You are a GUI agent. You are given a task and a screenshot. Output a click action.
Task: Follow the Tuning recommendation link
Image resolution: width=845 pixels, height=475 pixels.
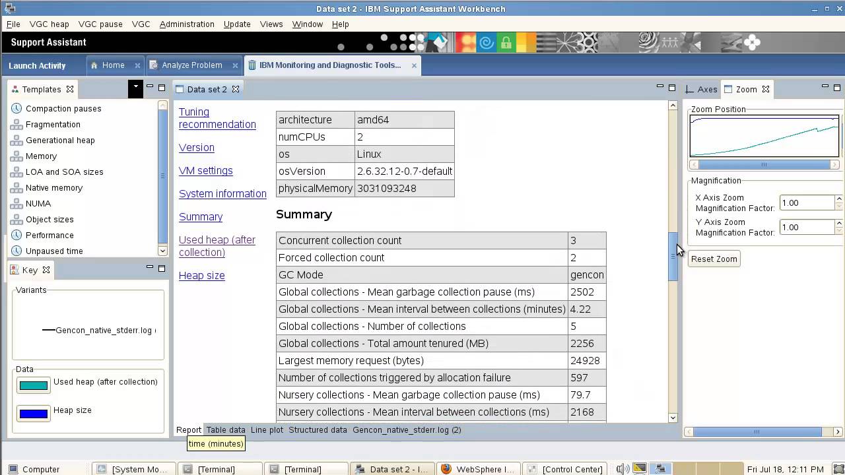coord(217,118)
